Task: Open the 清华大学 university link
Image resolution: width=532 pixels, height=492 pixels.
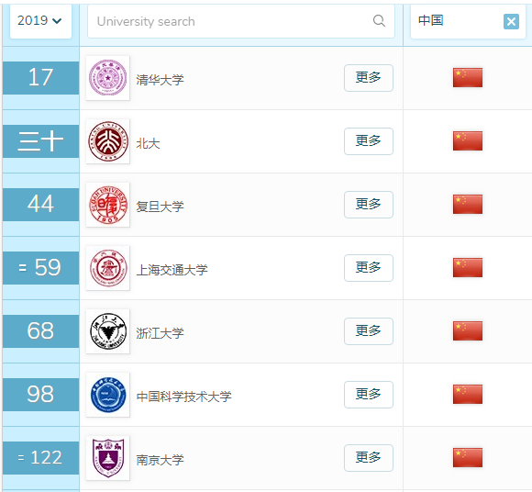Action: tap(160, 80)
